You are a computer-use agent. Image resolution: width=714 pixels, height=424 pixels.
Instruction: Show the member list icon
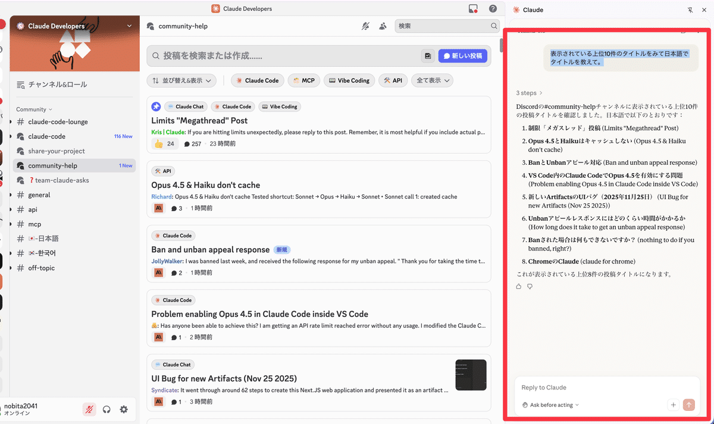383,26
